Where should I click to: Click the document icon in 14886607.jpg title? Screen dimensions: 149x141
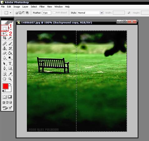pyautogui.click(x=19, y=22)
